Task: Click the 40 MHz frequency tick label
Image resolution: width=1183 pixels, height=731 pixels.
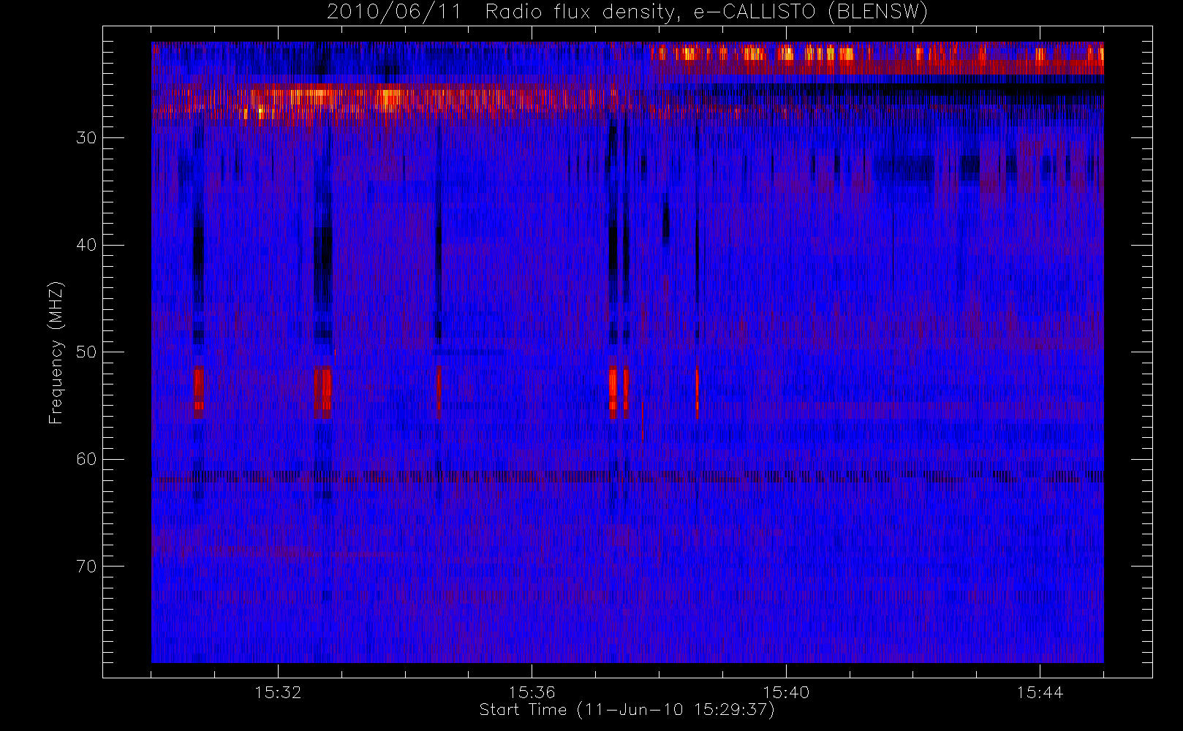Action: tap(86, 245)
